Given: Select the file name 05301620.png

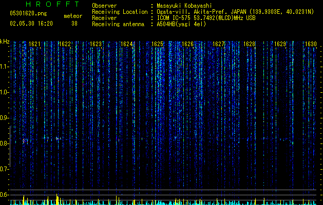Looking at the screenshot, I should [28, 13].
